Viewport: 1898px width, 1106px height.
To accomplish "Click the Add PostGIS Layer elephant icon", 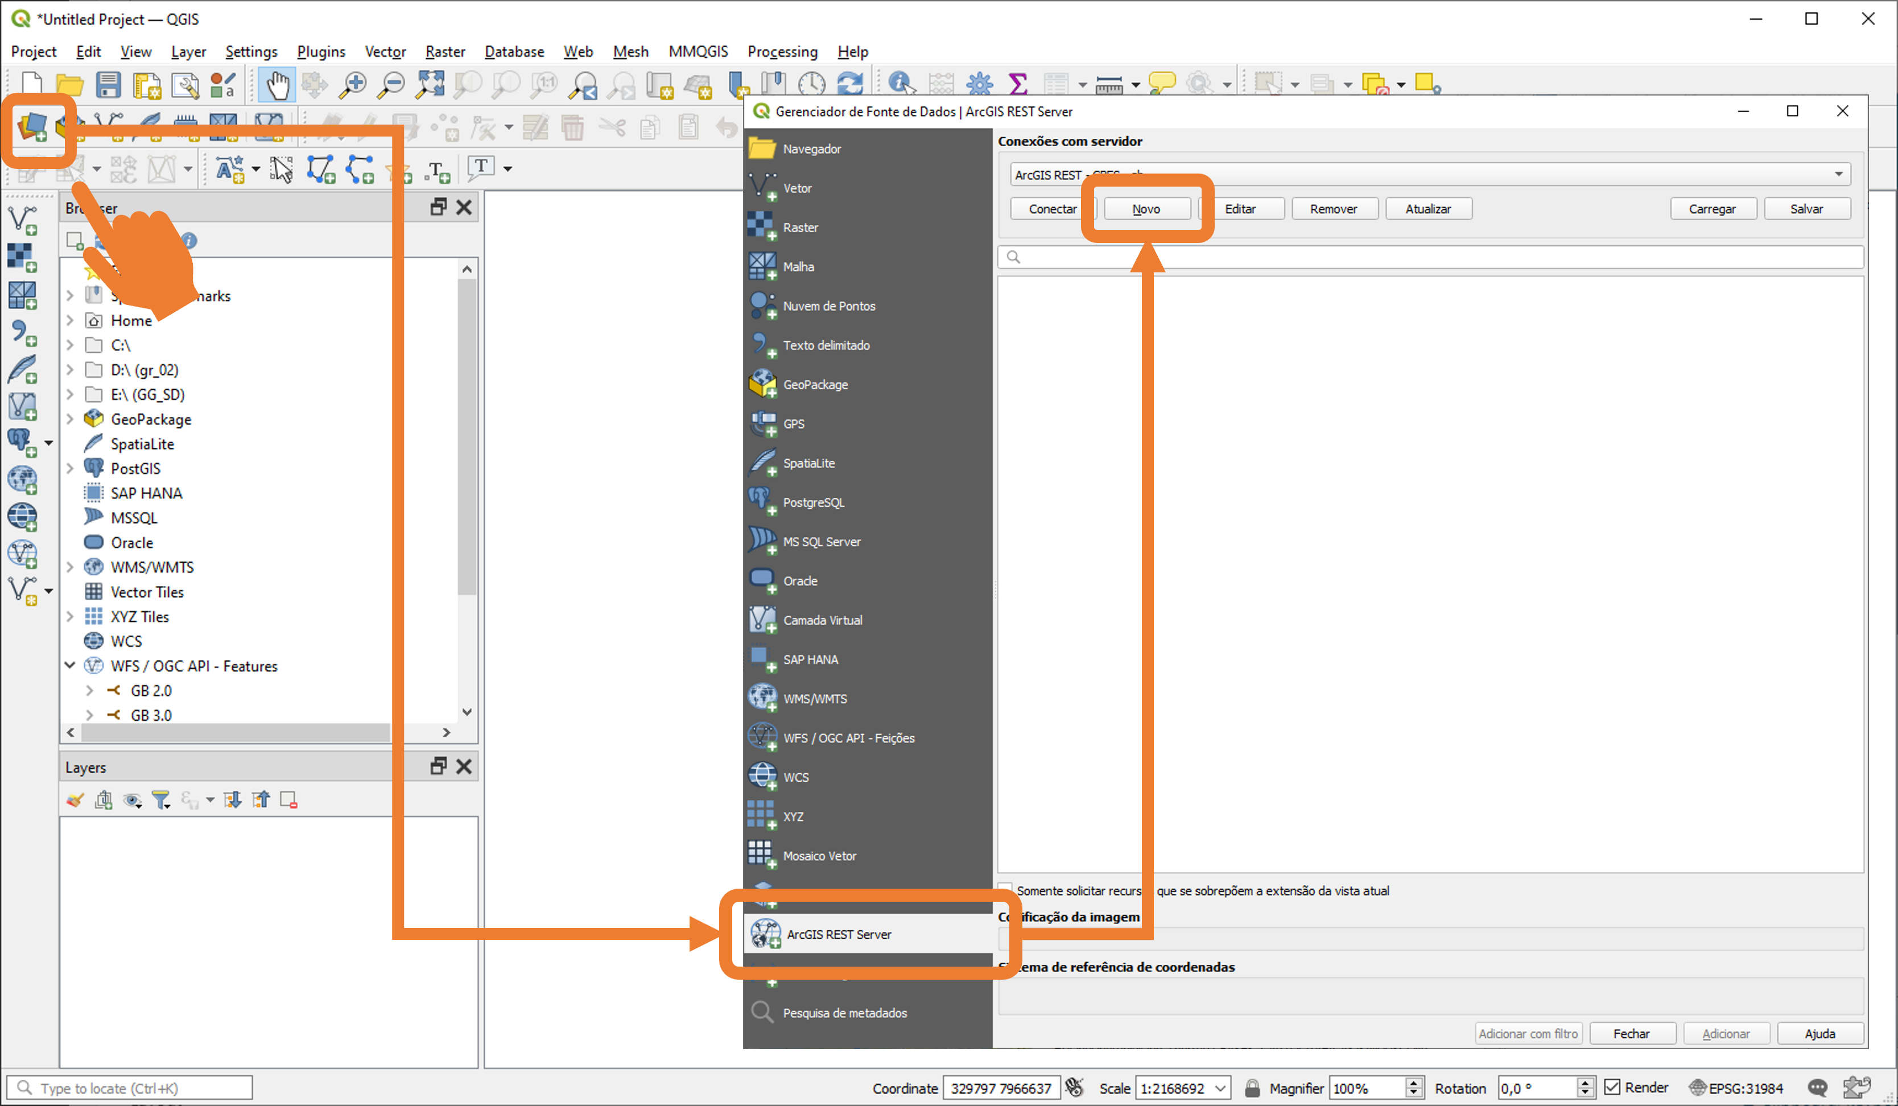I will tap(23, 443).
